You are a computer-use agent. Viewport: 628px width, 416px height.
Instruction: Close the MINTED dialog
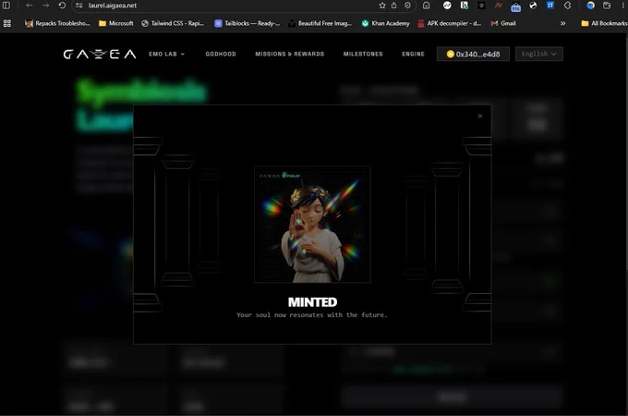click(x=480, y=116)
